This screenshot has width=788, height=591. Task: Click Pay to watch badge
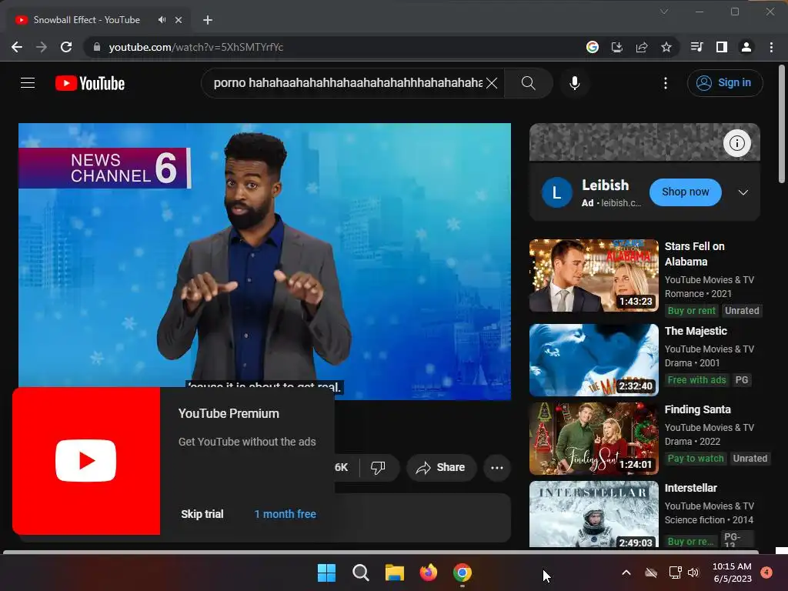(x=696, y=459)
